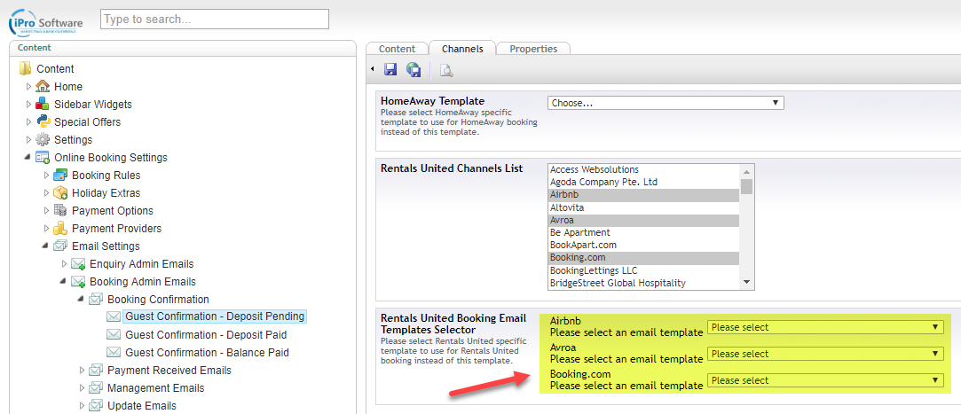Select Be Apartment in the channels list
The image size is (961, 414).
[643, 233]
